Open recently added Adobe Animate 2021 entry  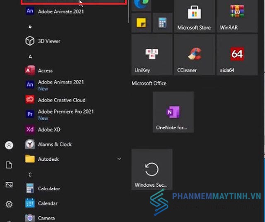(x=75, y=12)
